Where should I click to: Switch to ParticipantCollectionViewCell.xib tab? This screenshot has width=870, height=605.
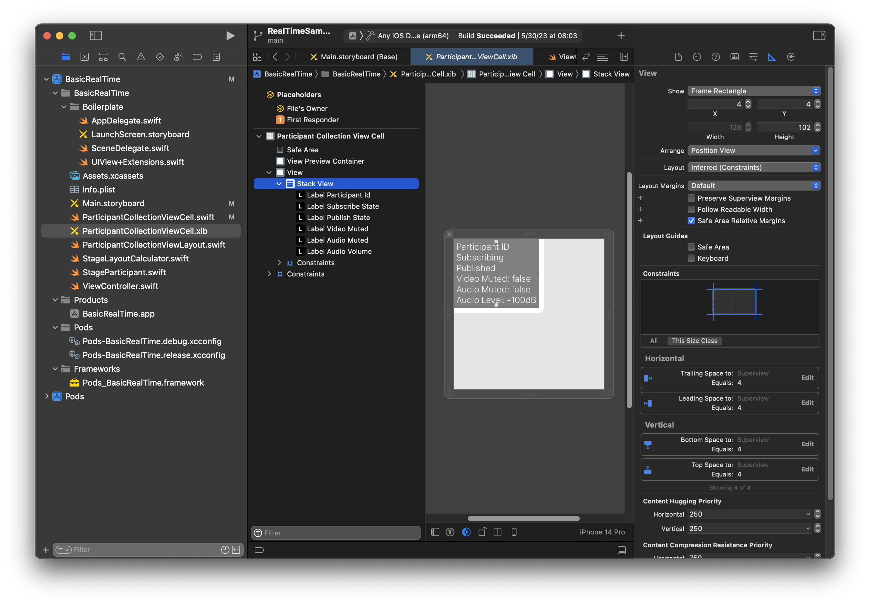point(469,57)
